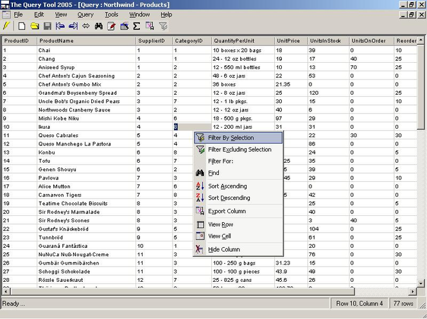The image size is (427, 319).
Task: Click the lightning bolt execute query icon
Action: pyautogui.click(x=7, y=26)
